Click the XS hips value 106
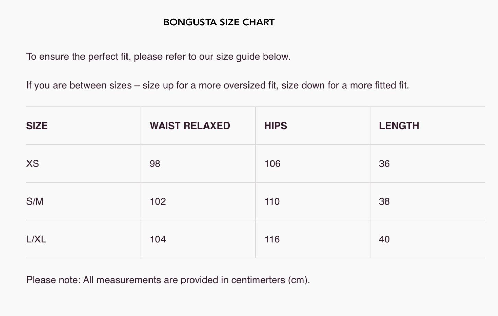The image size is (498, 316). click(x=273, y=164)
